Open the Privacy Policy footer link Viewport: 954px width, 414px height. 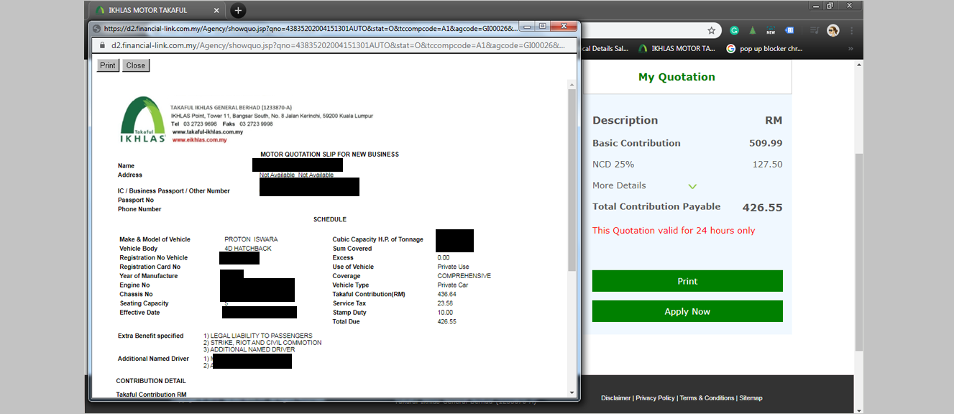(655, 397)
